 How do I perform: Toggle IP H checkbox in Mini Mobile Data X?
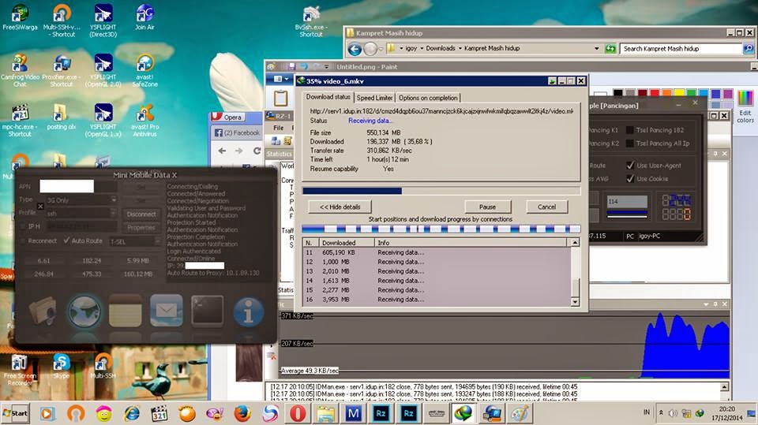pos(23,226)
